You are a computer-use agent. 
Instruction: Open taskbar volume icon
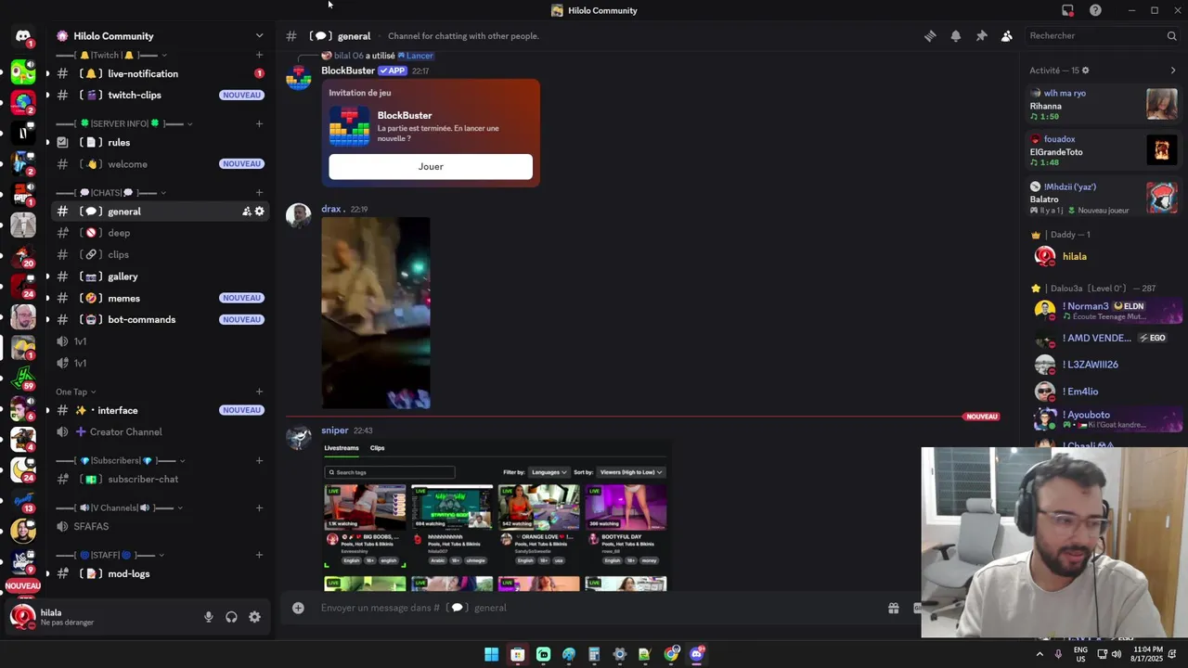pyautogui.click(x=1116, y=654)
